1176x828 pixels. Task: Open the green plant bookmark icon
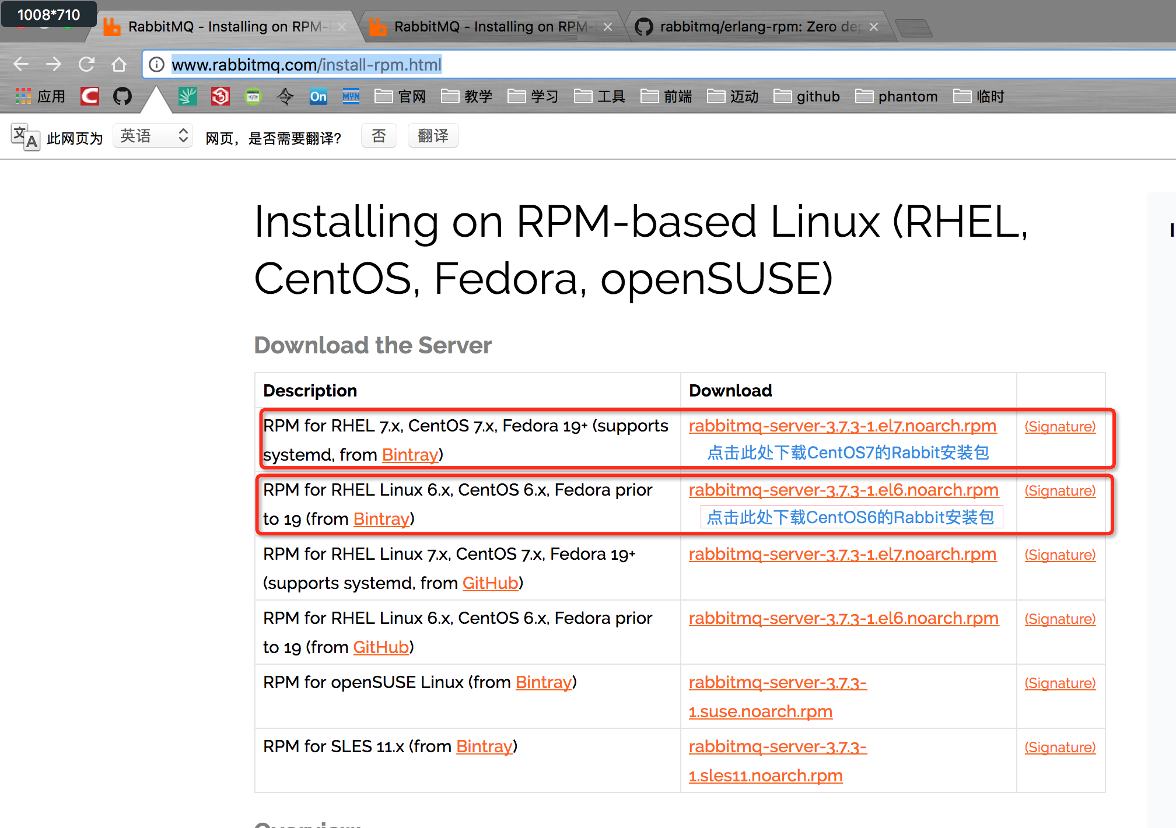pyautogui.click(x=188, y=96)
